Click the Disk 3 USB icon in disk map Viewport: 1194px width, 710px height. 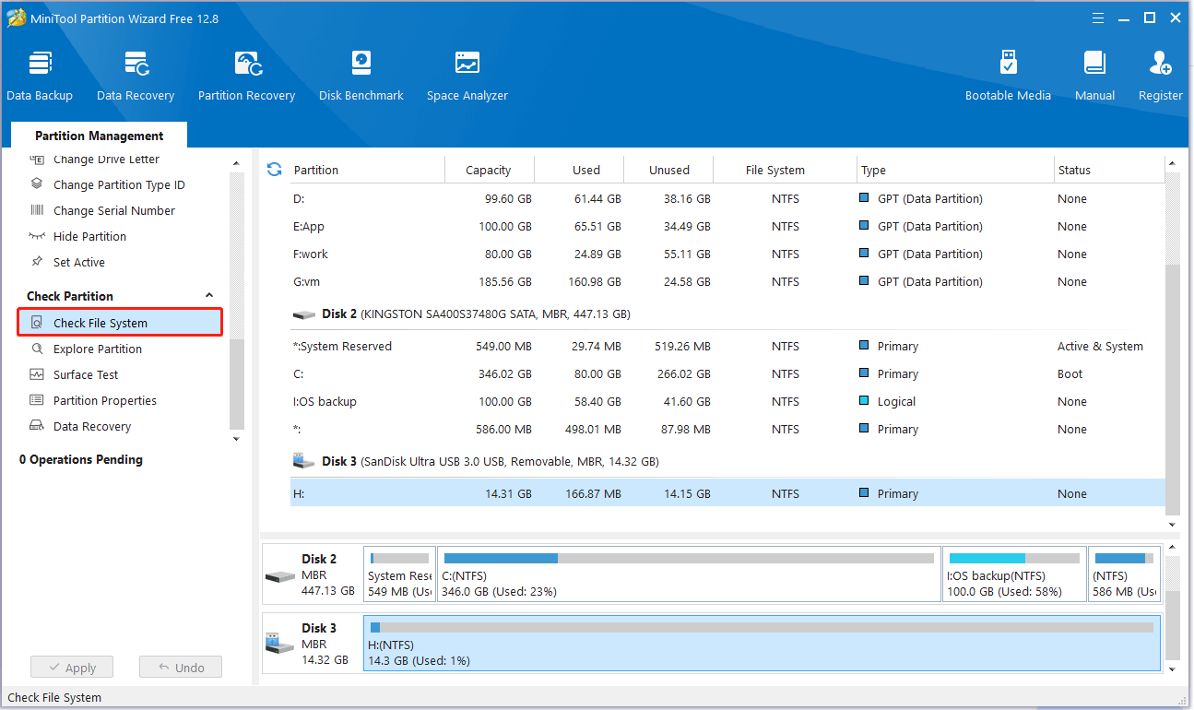tap(280, 645)
